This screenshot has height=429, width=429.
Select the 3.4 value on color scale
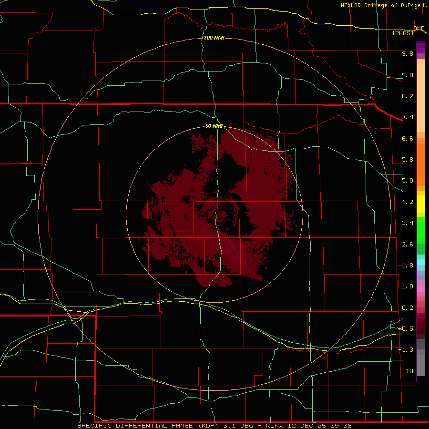[408, 223]
